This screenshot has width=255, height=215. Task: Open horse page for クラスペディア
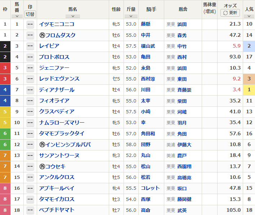[57, 111]
